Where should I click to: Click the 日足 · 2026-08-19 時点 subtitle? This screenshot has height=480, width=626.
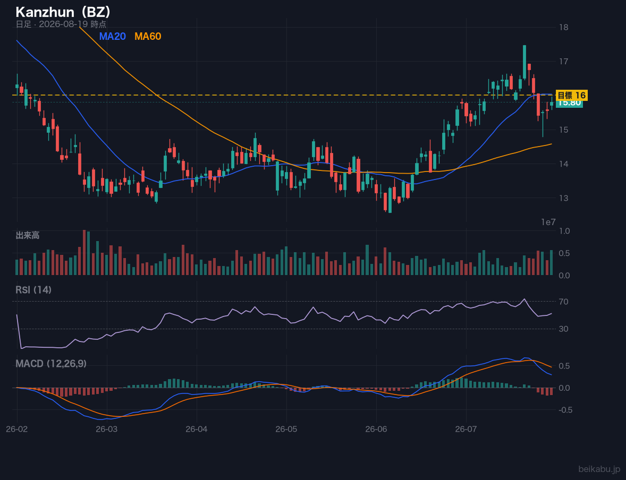click(x=61, y=24)
